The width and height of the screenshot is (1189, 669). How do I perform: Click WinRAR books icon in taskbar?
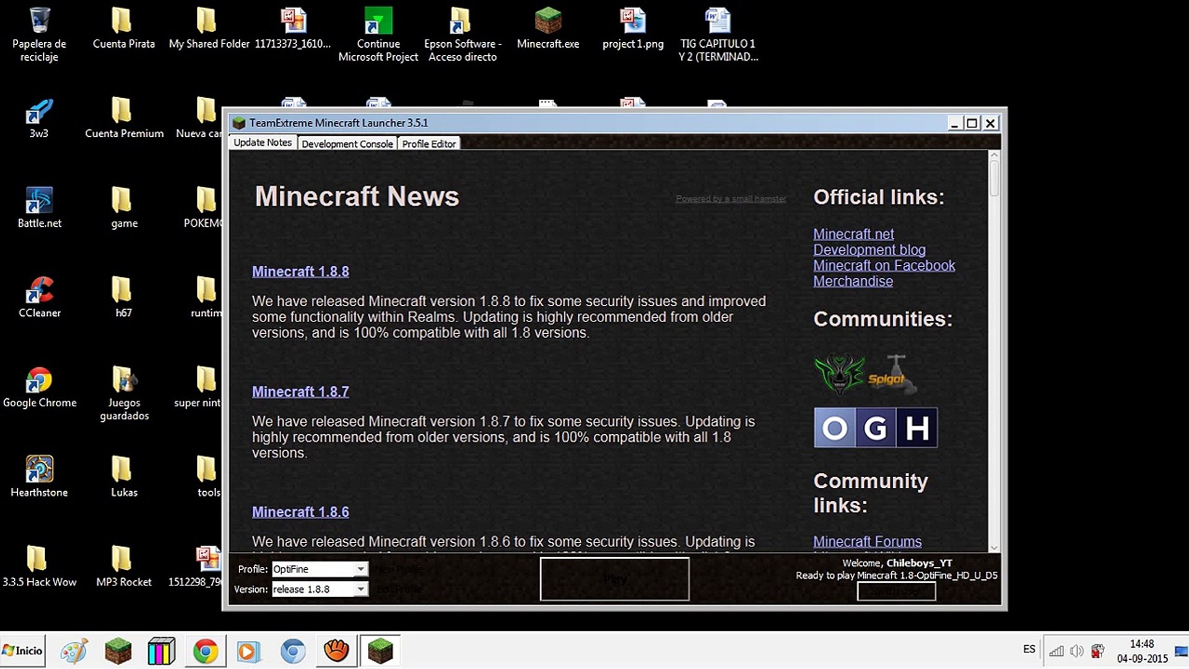[162, 651]
